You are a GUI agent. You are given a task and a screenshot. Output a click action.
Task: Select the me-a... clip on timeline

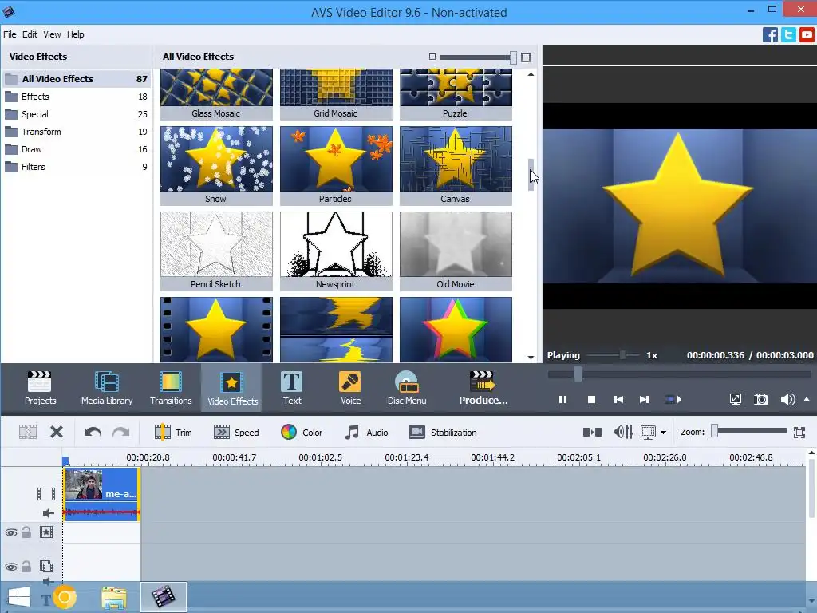[x=101, y=493]
